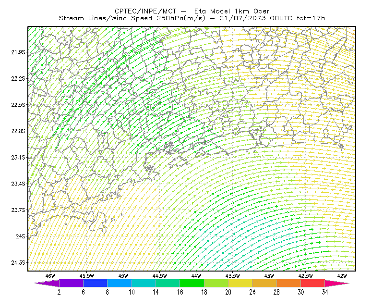Select the teal-green swatch between 14 and 16
This screenshot has width=384, height=297.
point(168,283)
